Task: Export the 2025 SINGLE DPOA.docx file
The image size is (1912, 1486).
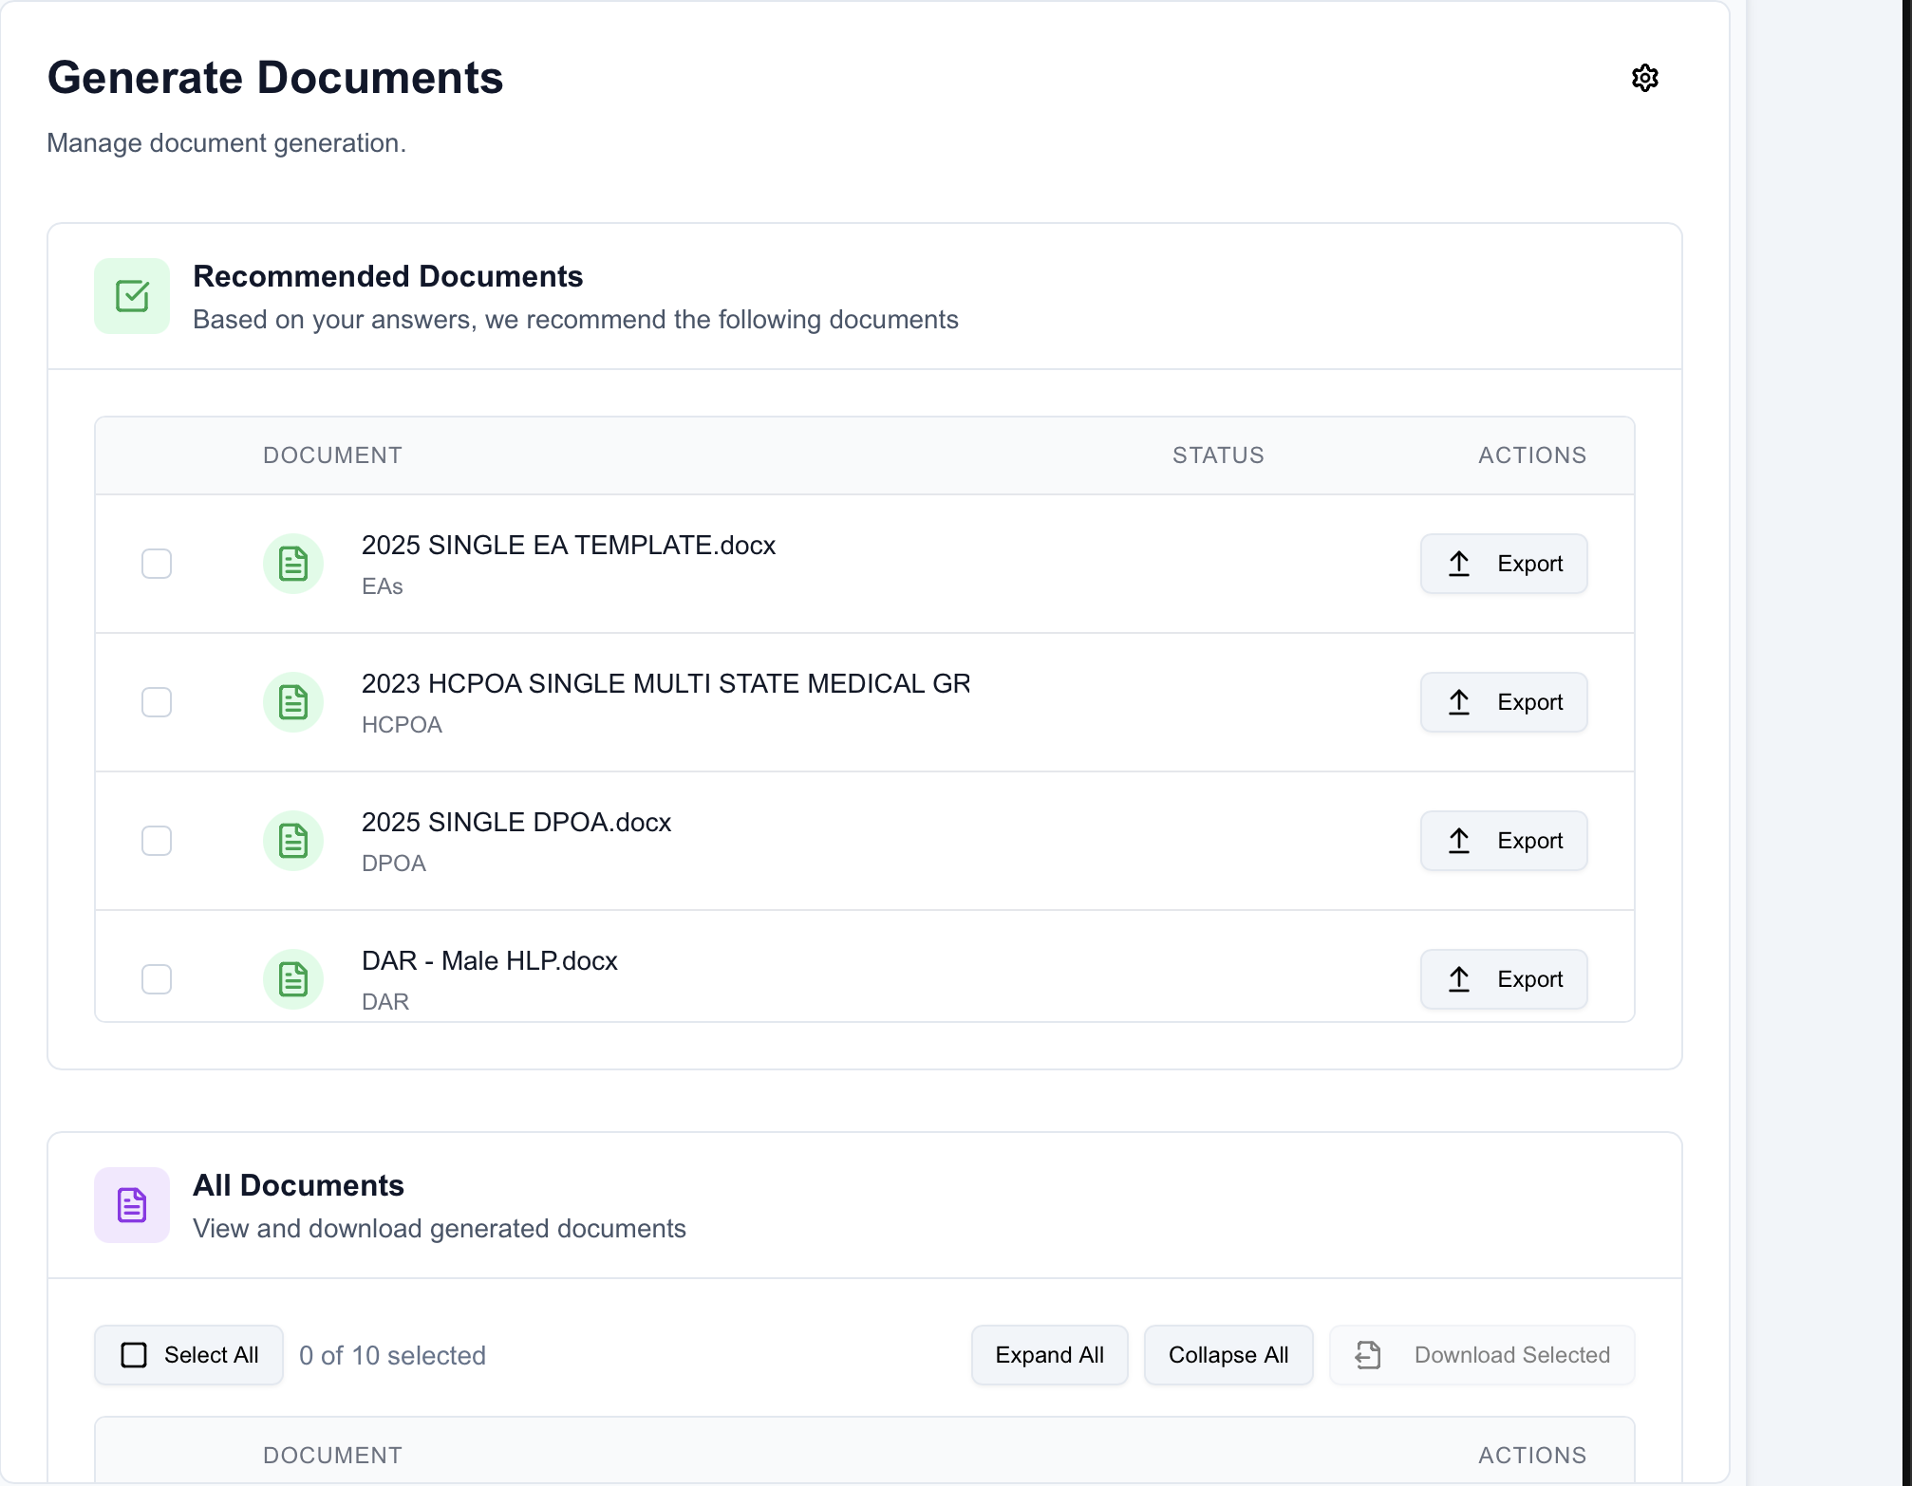Action: click(1504, 841)
